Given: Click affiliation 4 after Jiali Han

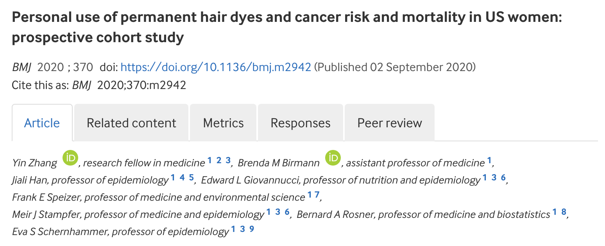Looking at the screenshot, I should [182, 178].
